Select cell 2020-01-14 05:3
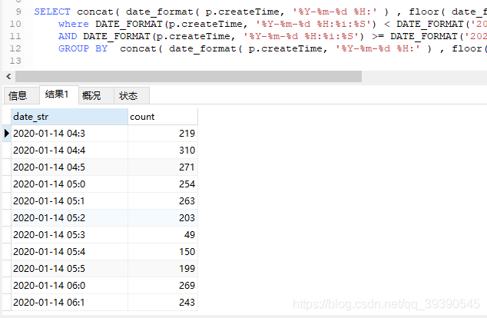 [x=70, y=235]
